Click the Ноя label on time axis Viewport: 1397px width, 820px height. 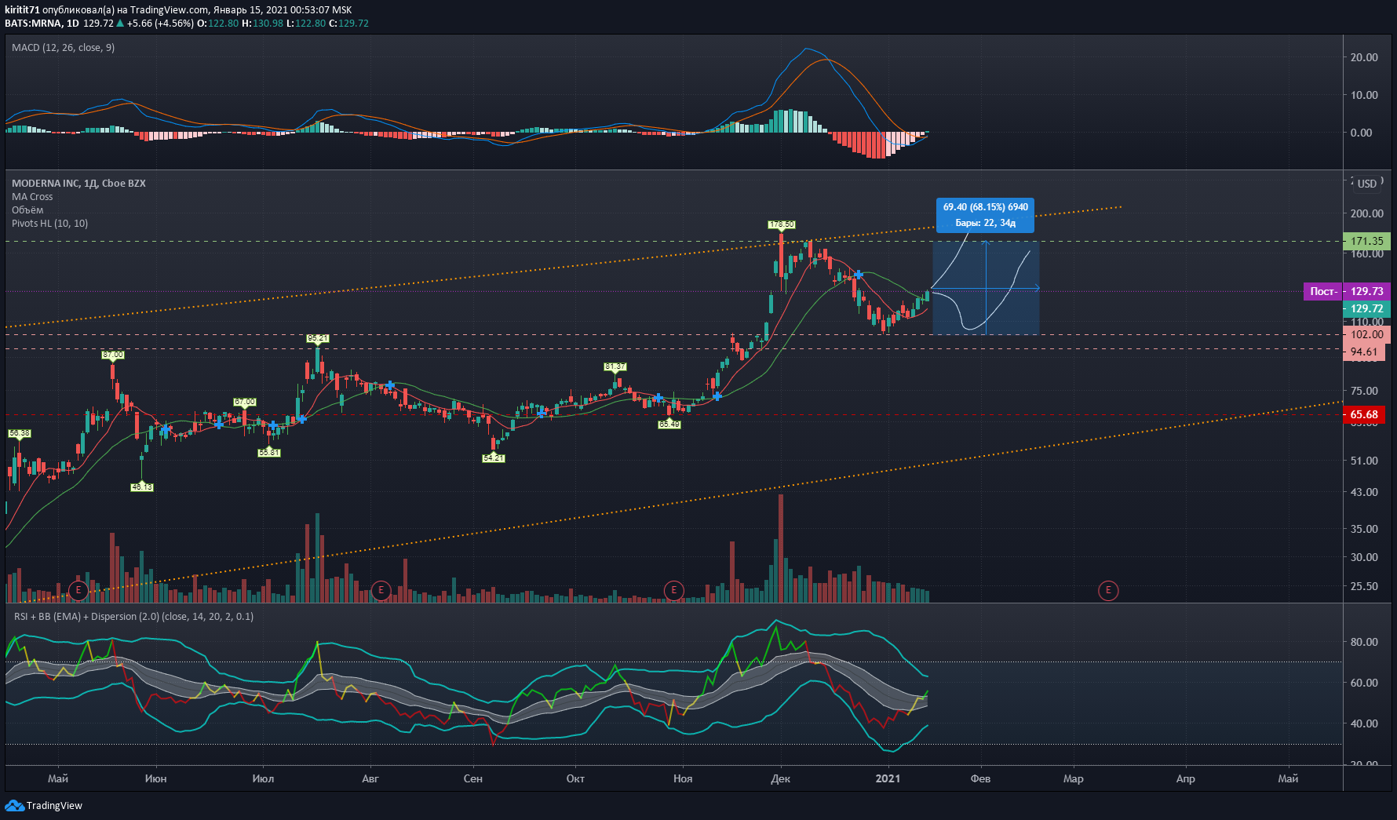pyautogui.click(x=683, y=778)
